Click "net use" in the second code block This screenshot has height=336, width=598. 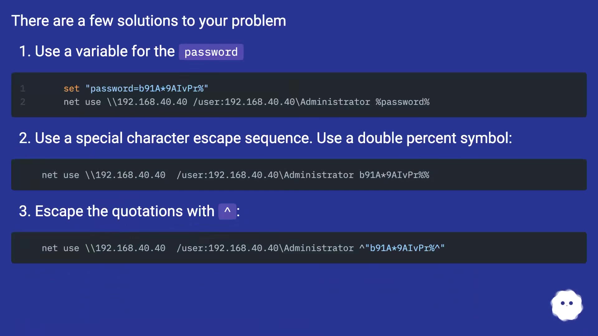pyautogui.click(x=60, y=175)
